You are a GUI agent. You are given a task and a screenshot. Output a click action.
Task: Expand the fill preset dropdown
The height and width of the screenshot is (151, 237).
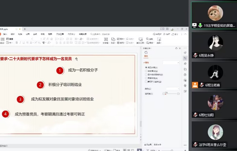[x=171, y=63]
